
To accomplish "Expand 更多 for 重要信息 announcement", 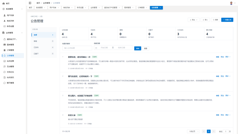I will pyautogui.click(x=228, y=57).
